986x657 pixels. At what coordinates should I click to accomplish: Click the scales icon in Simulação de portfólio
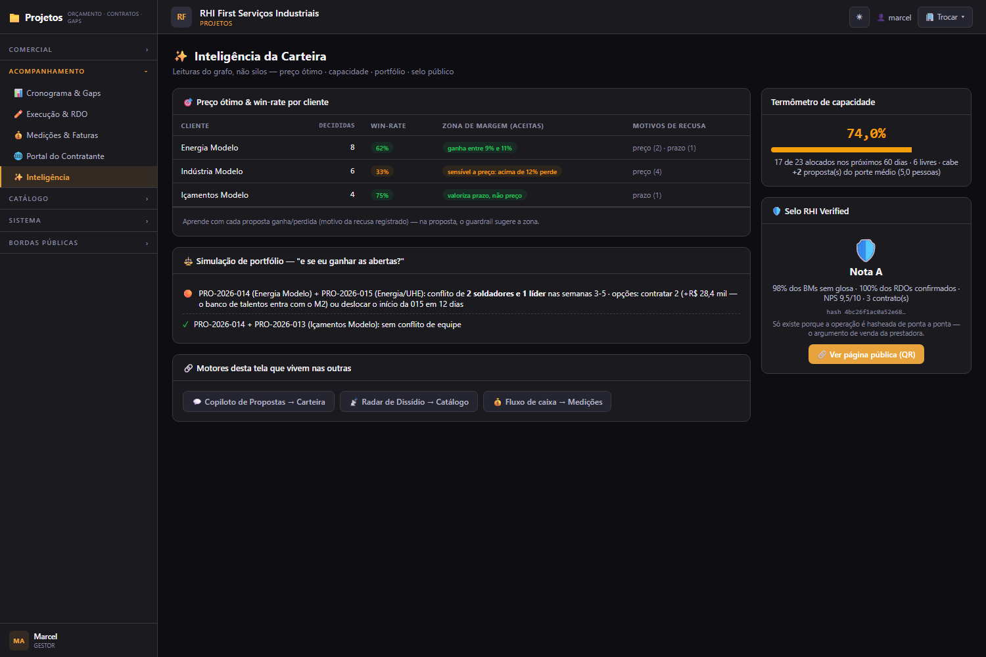pos(188,261)
